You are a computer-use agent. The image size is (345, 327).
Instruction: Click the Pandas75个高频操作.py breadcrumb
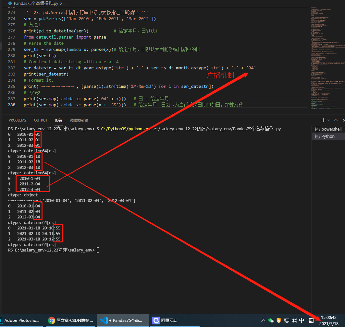[x=36, y=3]
